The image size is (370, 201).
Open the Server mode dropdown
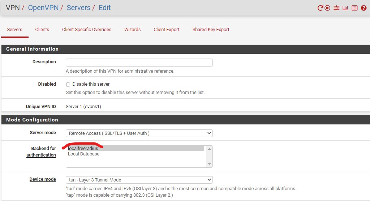(139, 133)
